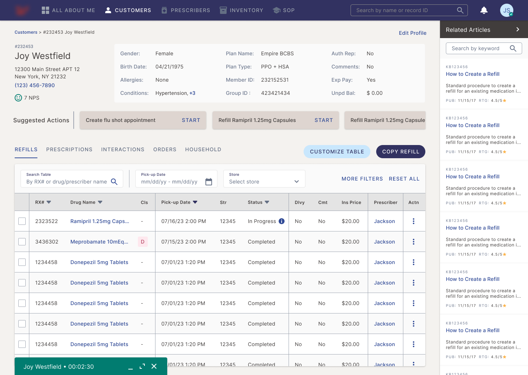The height and width of the screenshot is (375, 528).
Task: Switch to the Interactions tab
Action: [123, 149]
